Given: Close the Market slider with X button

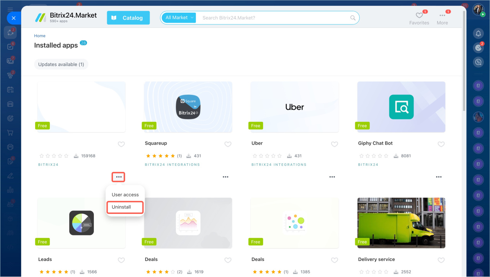Looking at the screenshot, I should tap(13, 18).
